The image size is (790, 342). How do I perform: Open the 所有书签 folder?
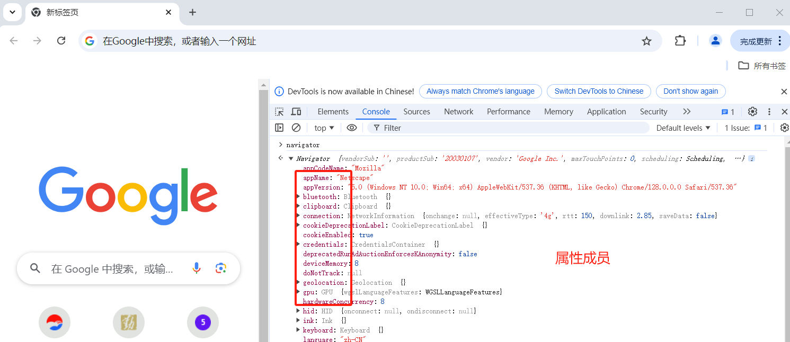(762, 66)
